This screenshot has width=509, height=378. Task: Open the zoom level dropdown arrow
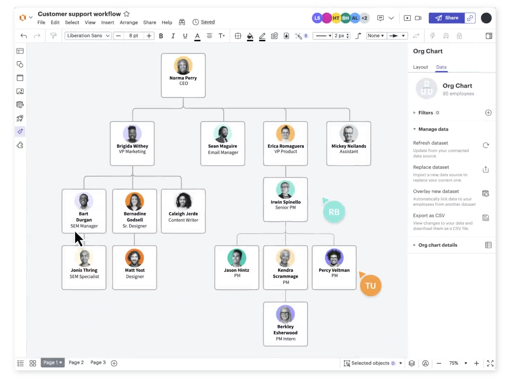(x=466, y=363)
